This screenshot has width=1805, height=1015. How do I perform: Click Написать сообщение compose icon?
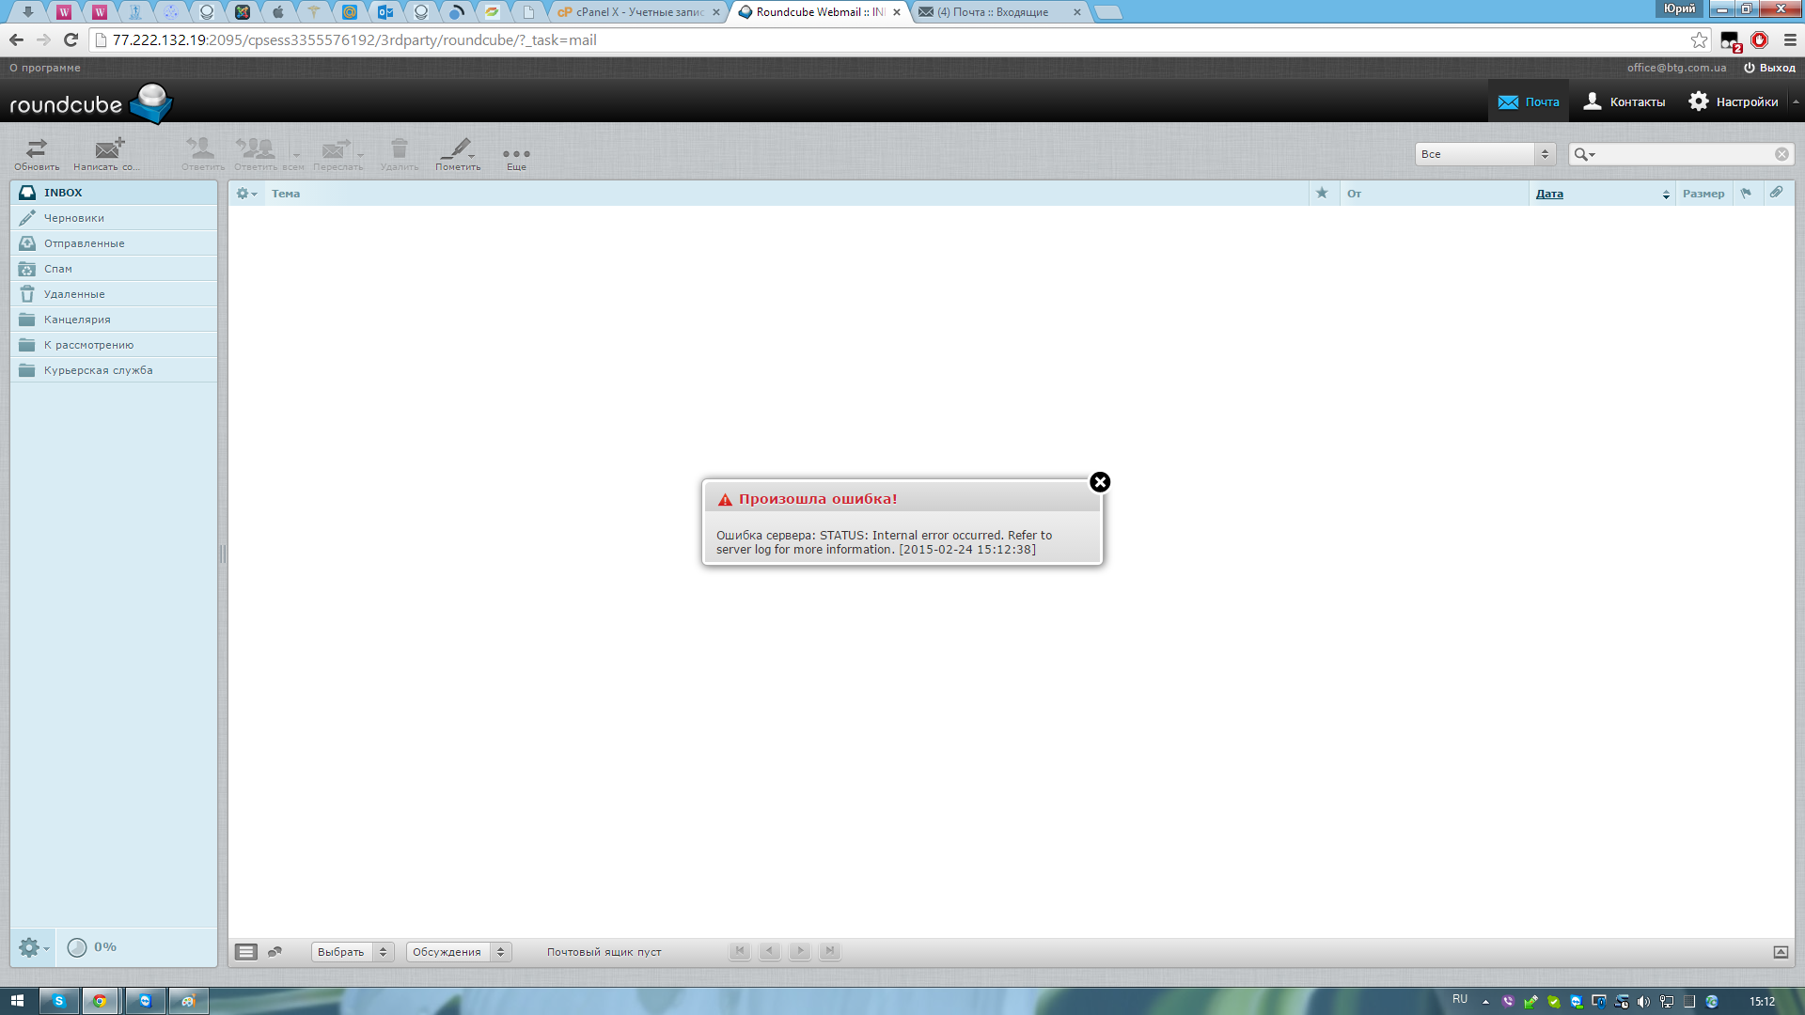click(x=107, y=153)
